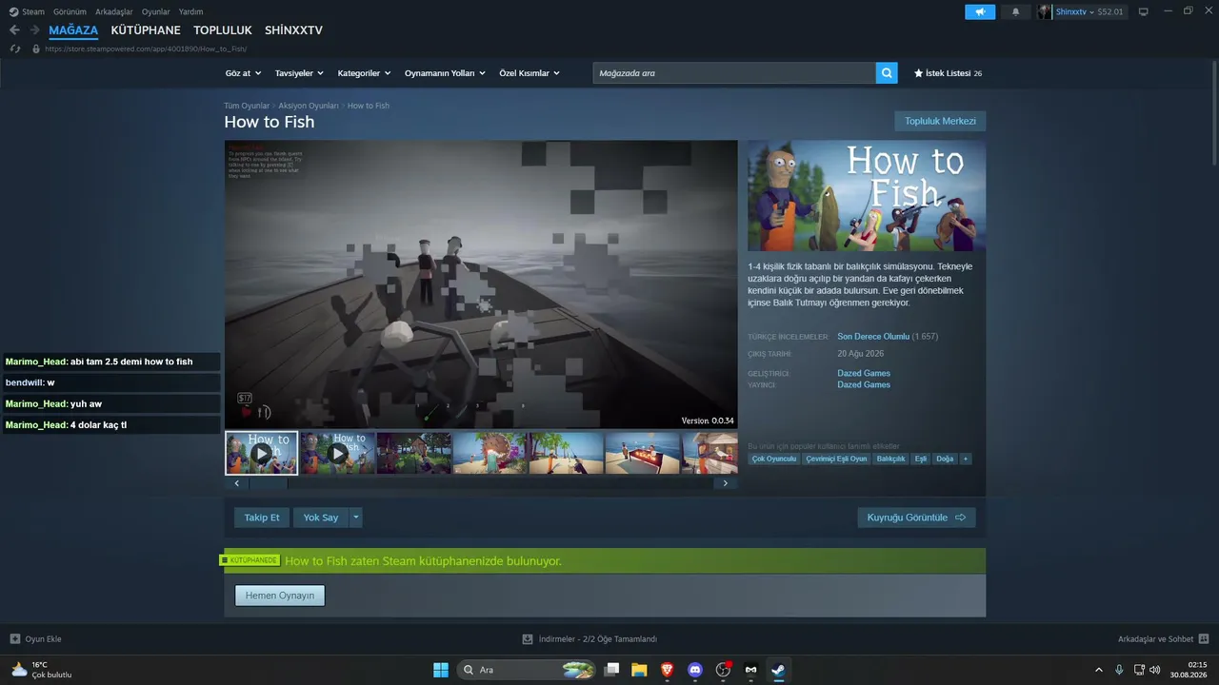Reload the store page with the refresh icon
This screenshot has height=685, width=1219.
[14, 49]
